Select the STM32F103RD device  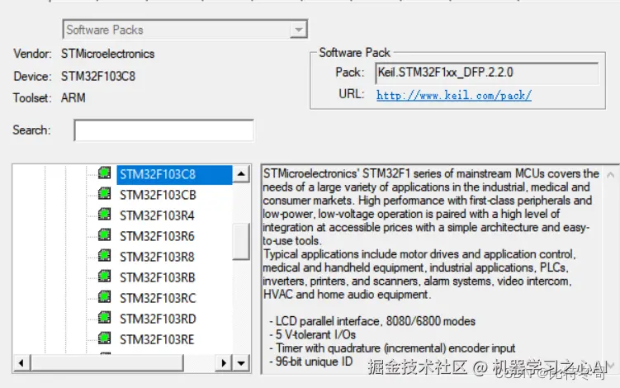click(158, 319)
